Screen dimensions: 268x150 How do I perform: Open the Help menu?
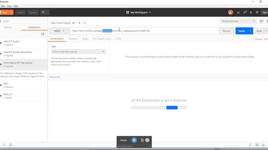pyautogui.click(x=16, y=6)
